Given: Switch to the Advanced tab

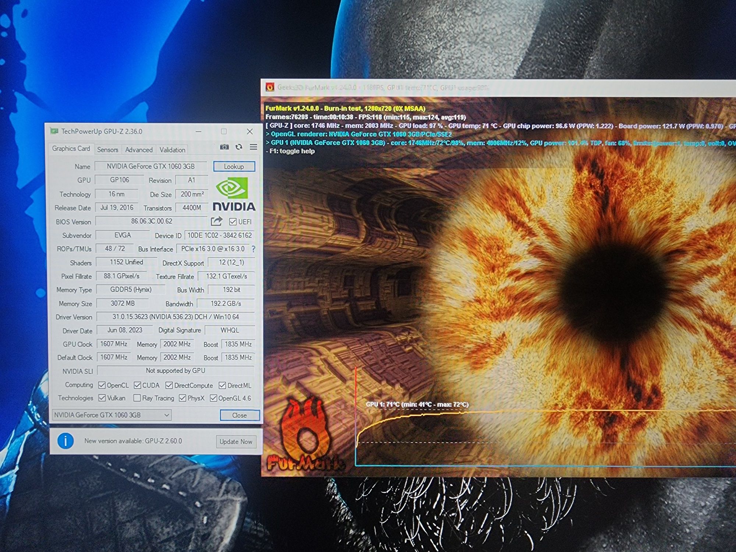Looking at the screenshot, I should click(x=139, y=150).
